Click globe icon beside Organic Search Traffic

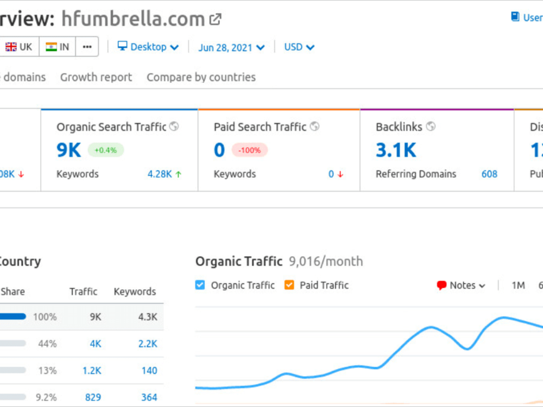pyautogui.click(x=174, y=126)
